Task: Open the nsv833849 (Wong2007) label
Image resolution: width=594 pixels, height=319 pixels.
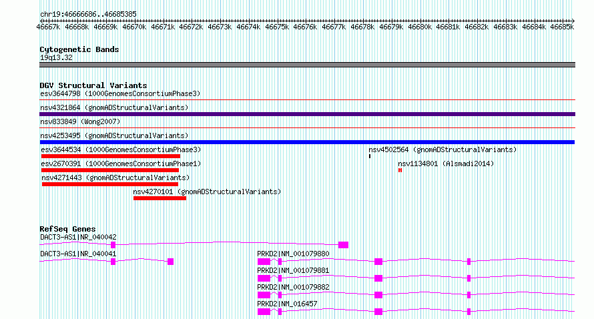Action: (x=80, y=121)
